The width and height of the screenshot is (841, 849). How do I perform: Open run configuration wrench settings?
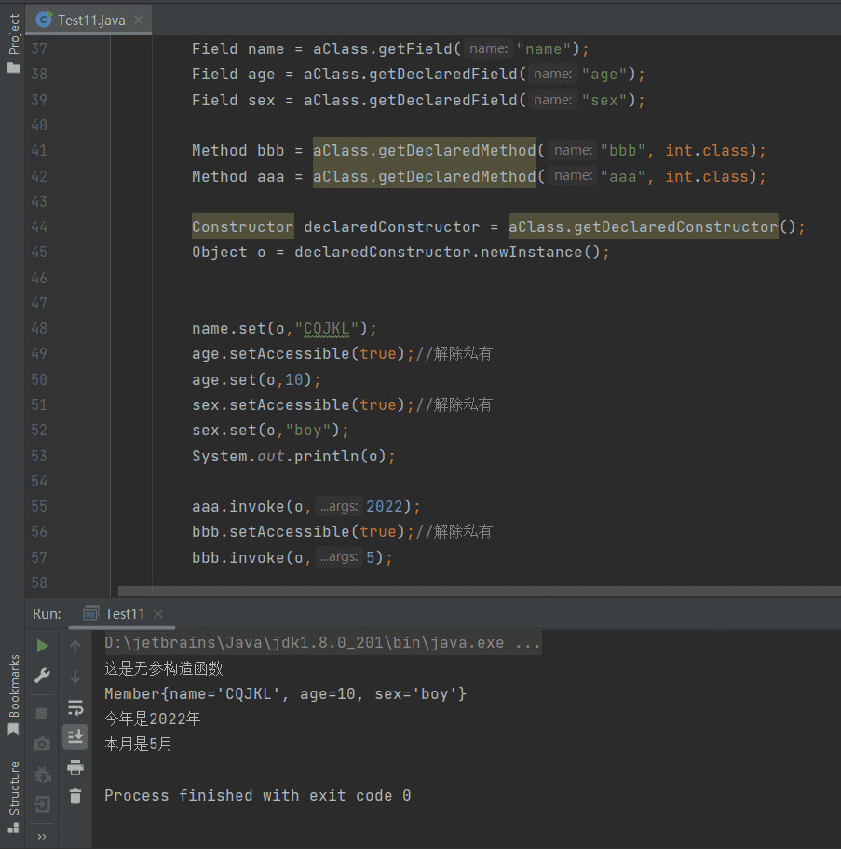(x=42, y=676)
